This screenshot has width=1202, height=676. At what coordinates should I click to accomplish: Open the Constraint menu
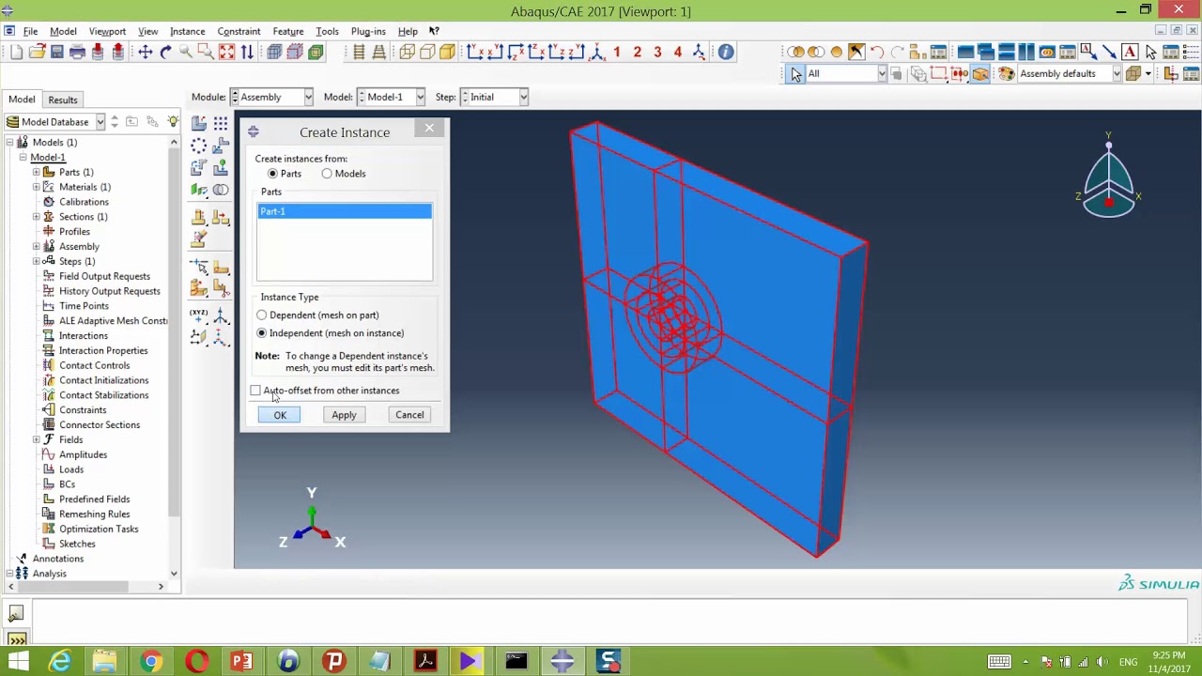point(239,31)
